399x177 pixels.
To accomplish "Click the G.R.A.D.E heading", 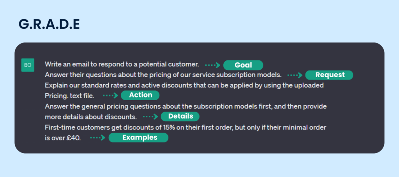I will pyautogui.click(x=49, y=24).
